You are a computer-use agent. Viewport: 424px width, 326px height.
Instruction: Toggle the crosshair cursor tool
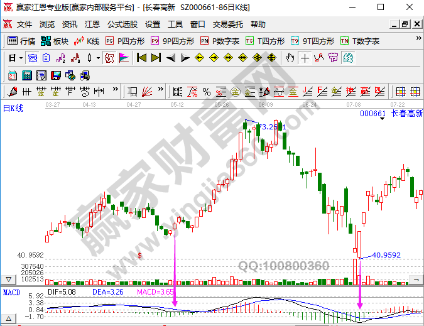pyautogui.click(x=305, y=58)
